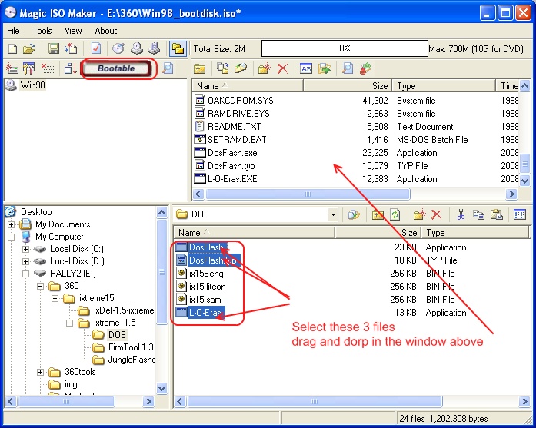Screen dimensions: 536x428
Task: Collapse the 360 folder node
Action: (x=40, y=286)
